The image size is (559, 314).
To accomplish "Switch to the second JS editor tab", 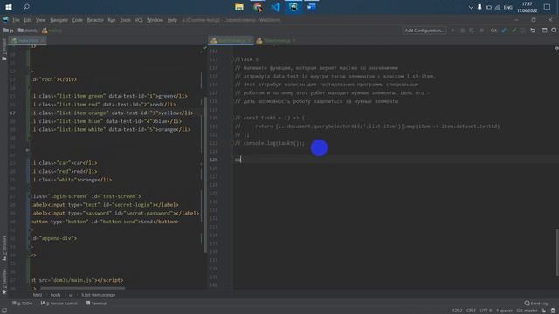I will 276,41.
